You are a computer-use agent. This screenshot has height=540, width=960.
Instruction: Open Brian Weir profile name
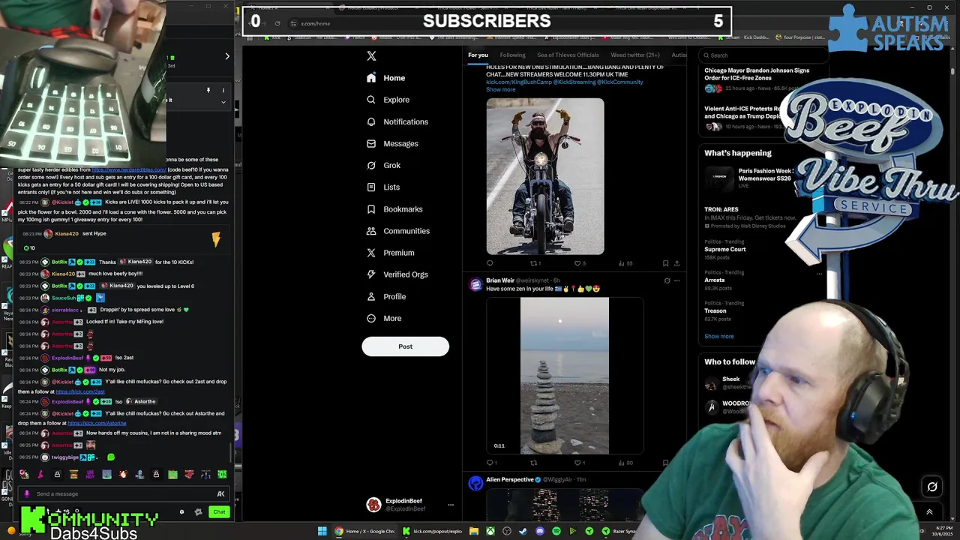(x=499, y=280)
